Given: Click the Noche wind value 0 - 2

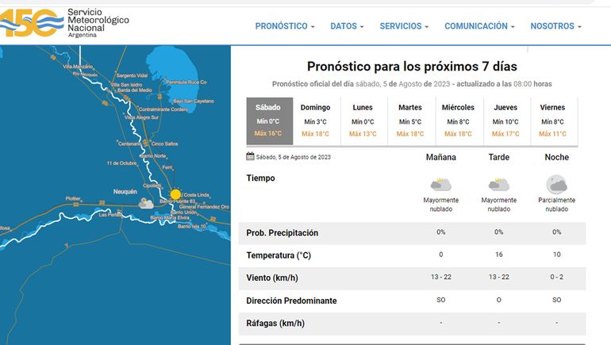Looking at the screenshot, I should tap(556, 277).
